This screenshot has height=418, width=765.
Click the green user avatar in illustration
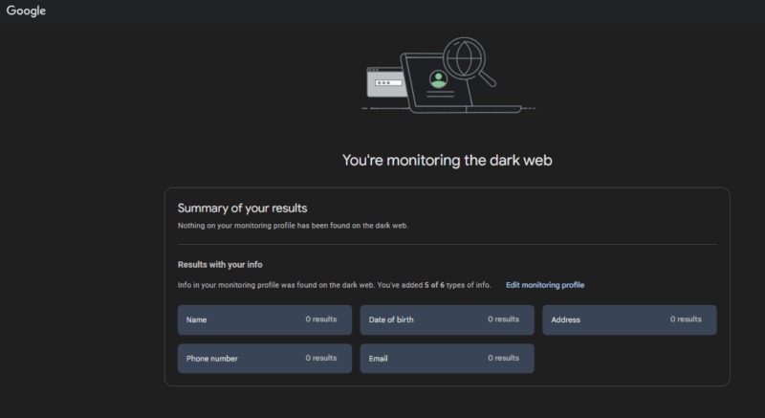(x=438, y=79)
